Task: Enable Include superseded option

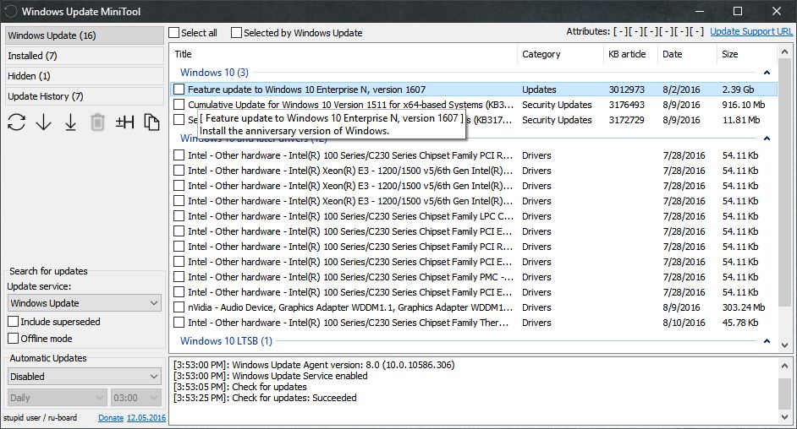Action: click(x=14, y=322)
